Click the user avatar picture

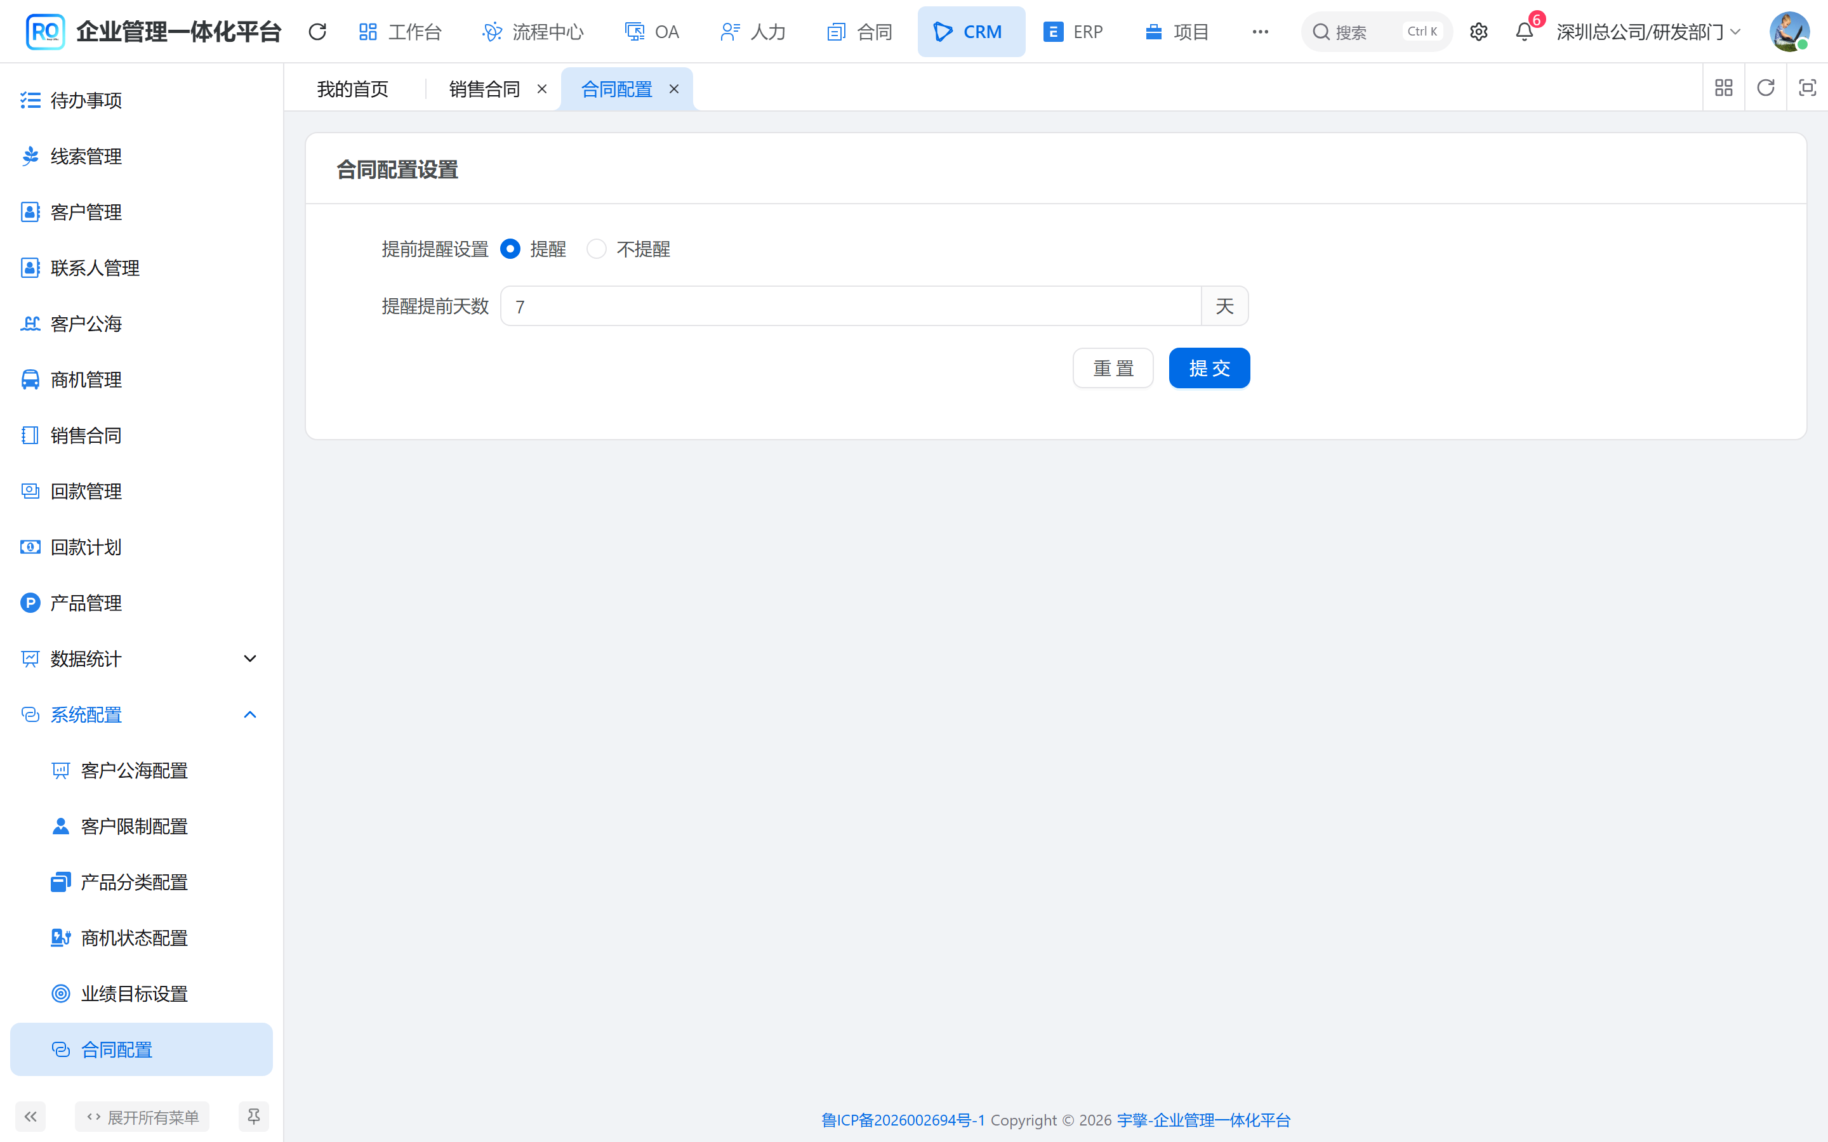(x=1789, y=32)
